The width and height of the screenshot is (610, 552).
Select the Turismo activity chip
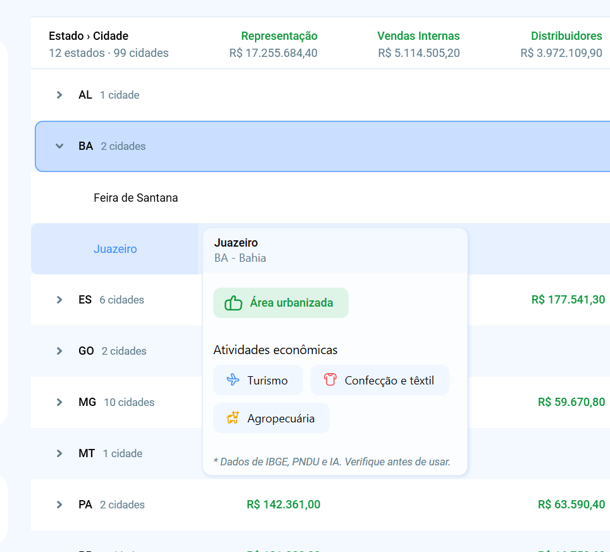pyautogui.click(x=258, y=380)
